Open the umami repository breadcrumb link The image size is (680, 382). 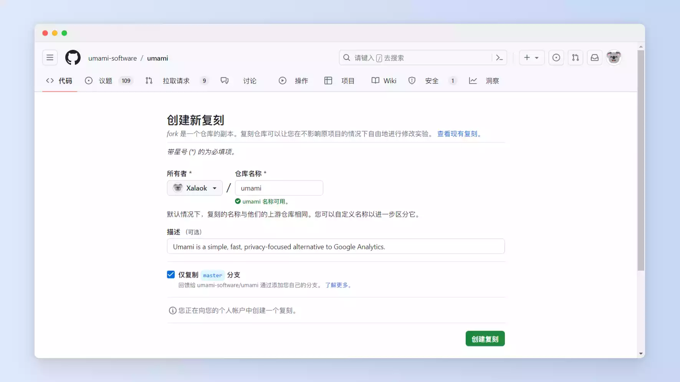point(157,58)
